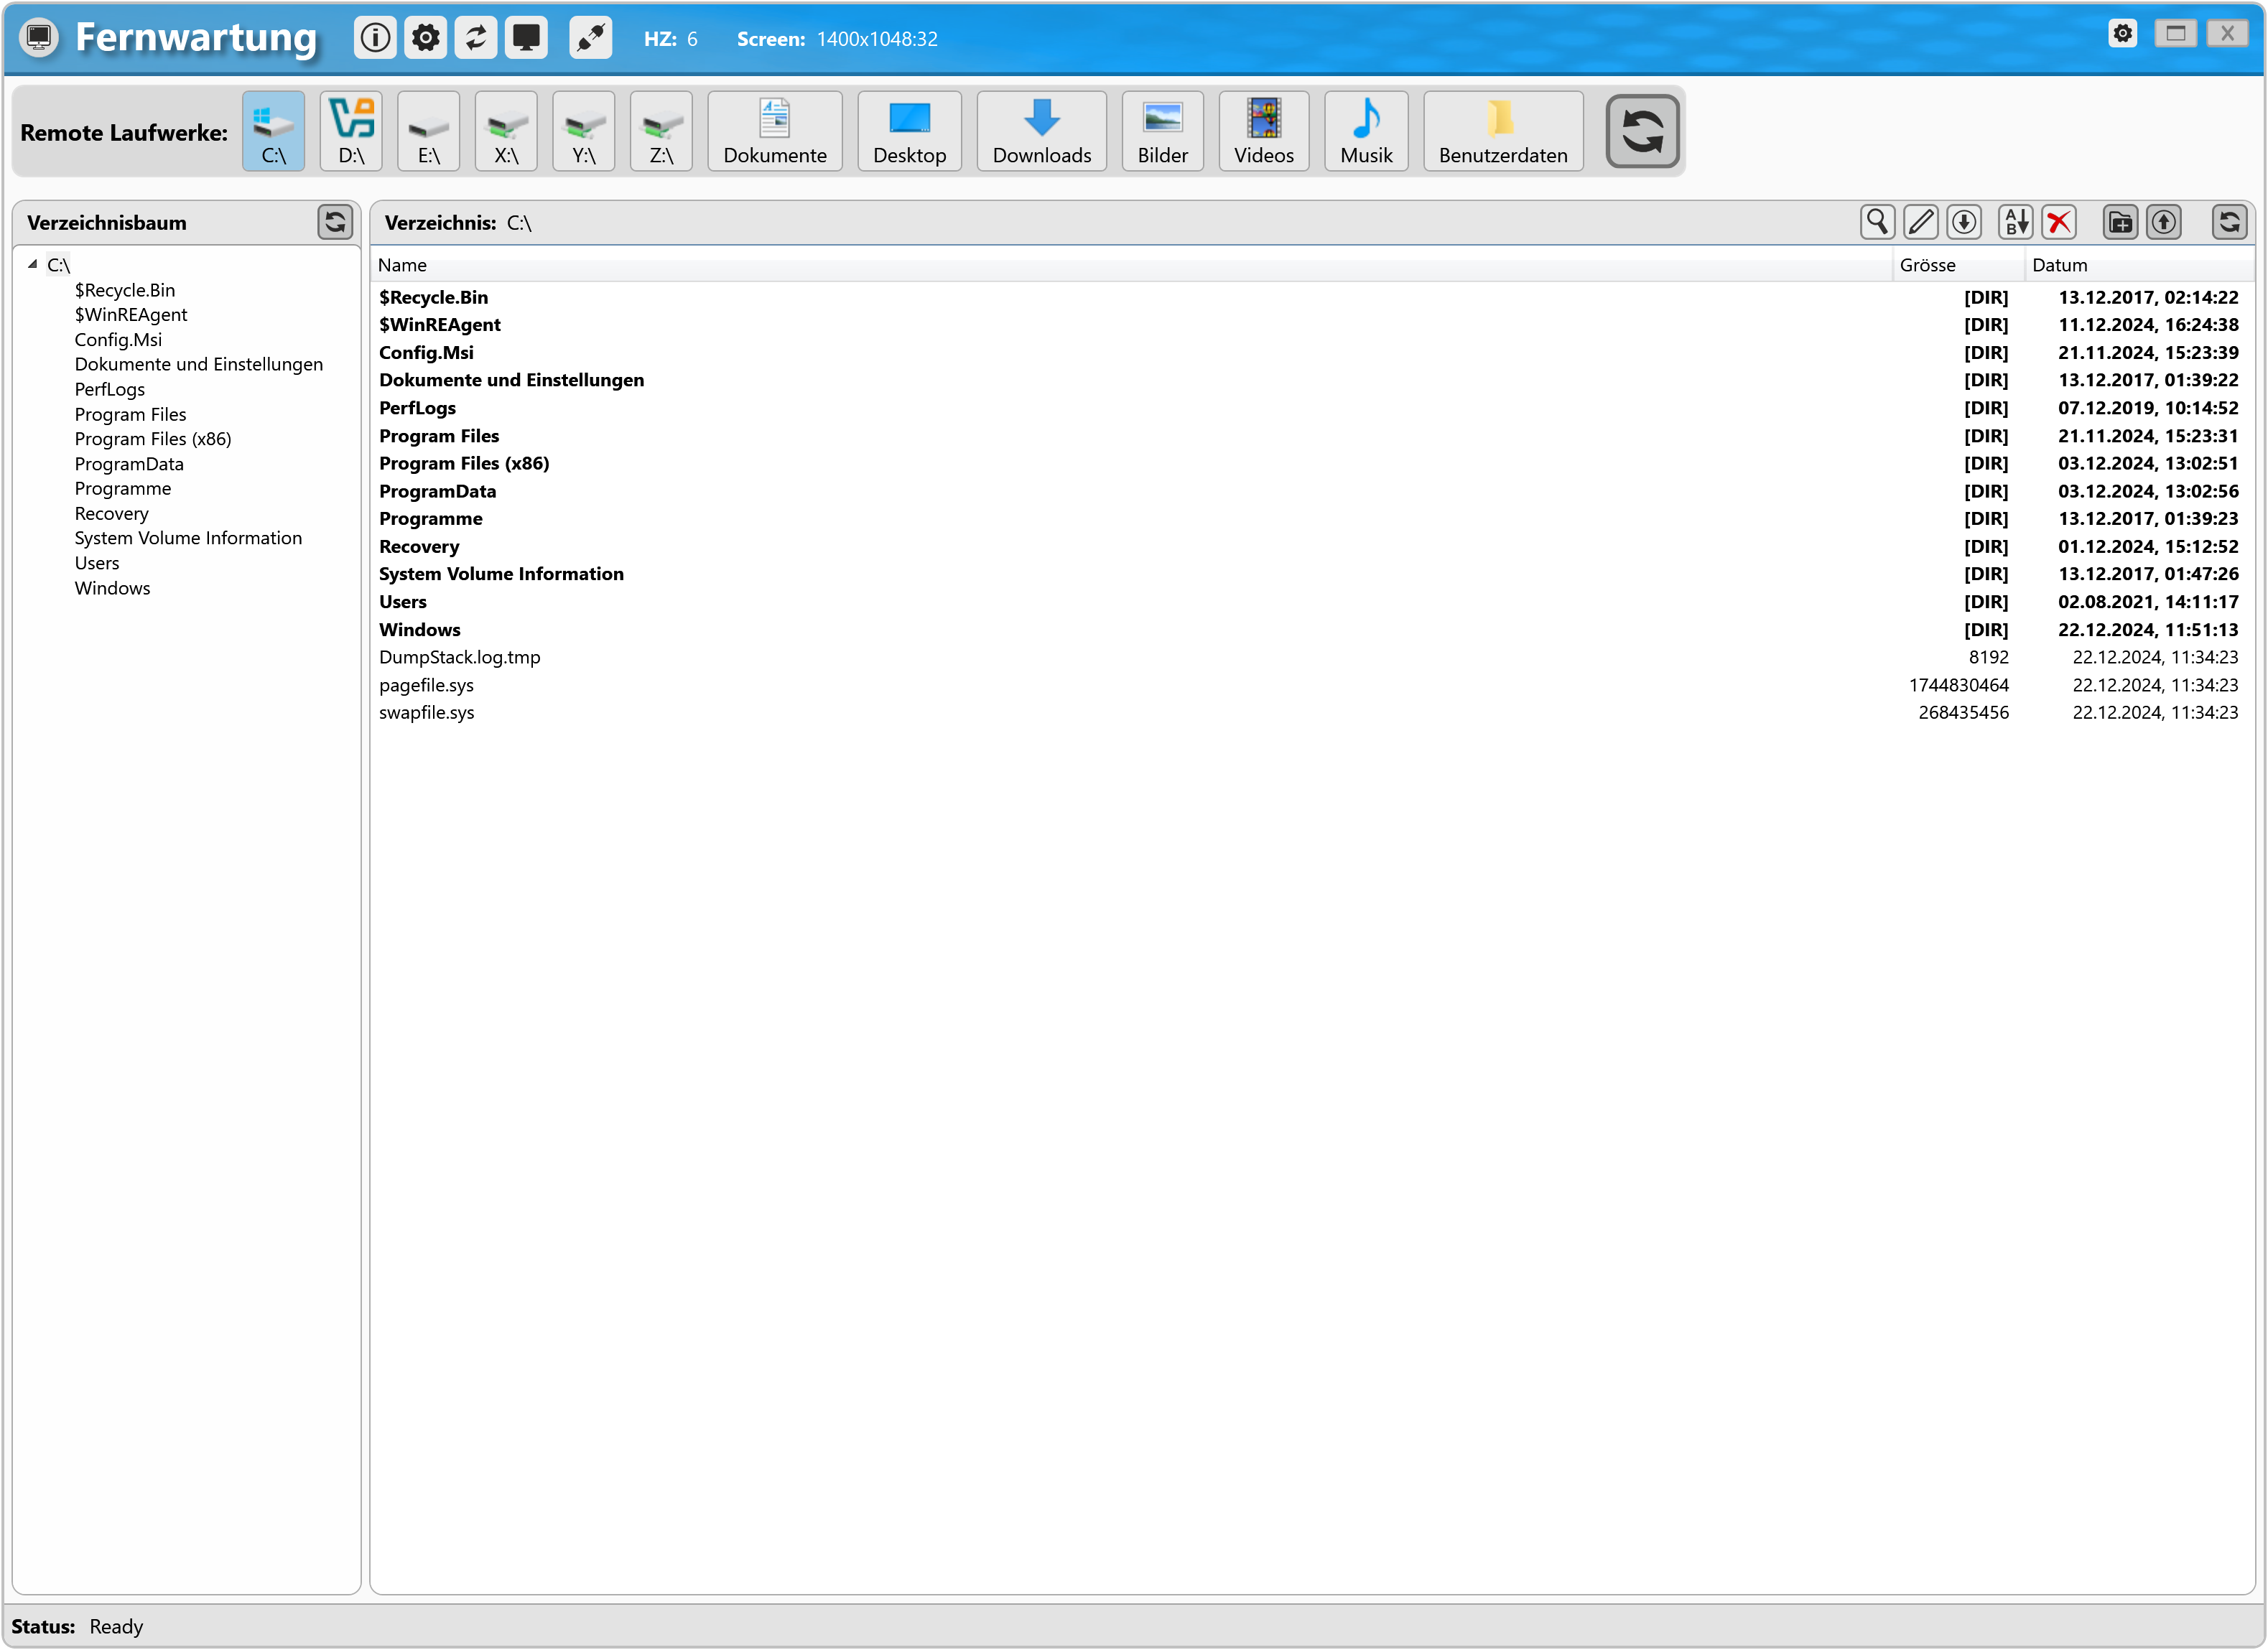This screenshot has width=2268, height=1650.
Task: Sort by the Datum column header
Action: [x=2059, y=265]
